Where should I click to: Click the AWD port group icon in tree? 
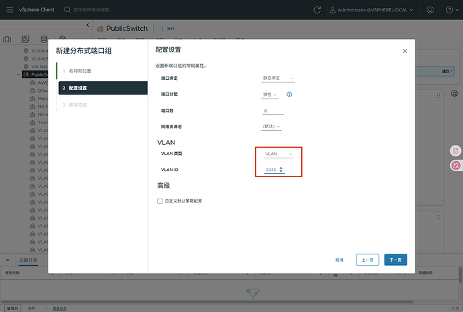(32, 83)
